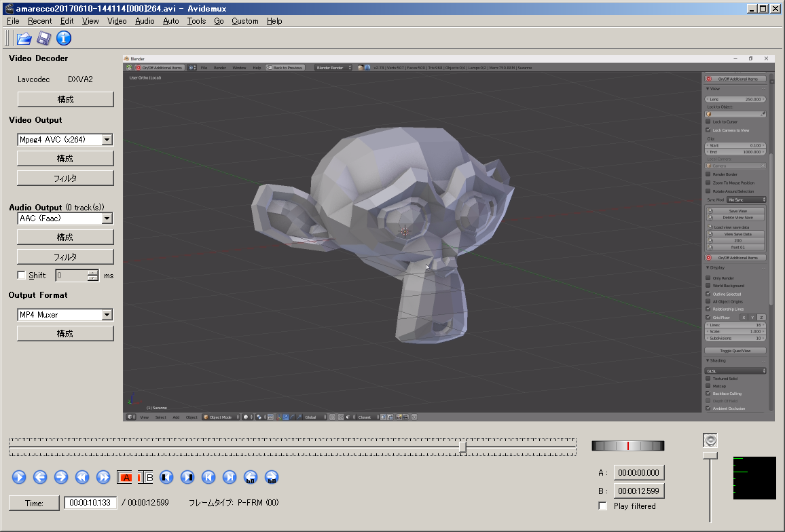Click the Shift milliseconds input field
The image size is (785, 532).
click(x=71, y=275)
